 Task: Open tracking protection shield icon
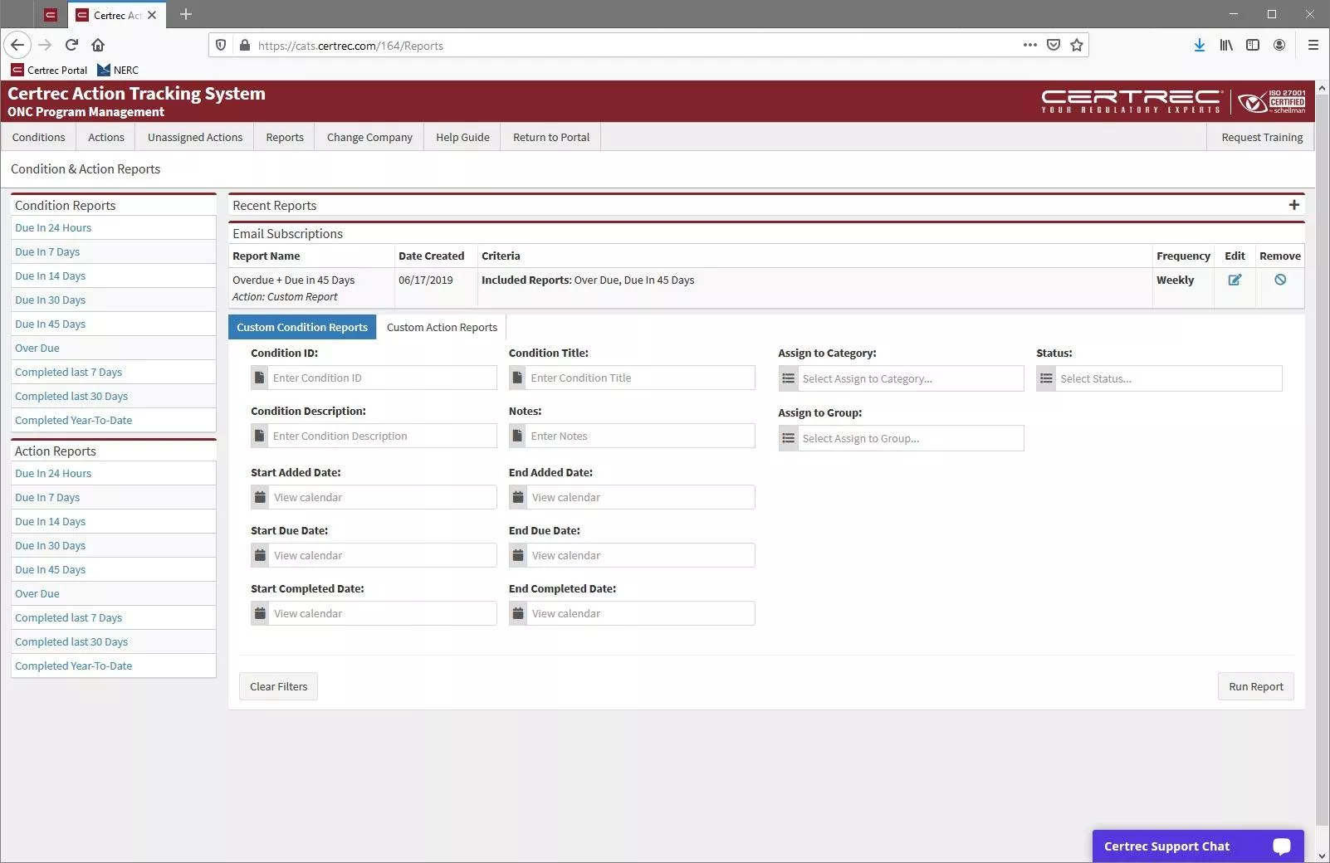(x=221, y=45)
